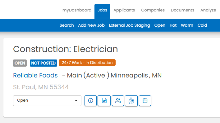The image size is (220, 123).
Task: Click the robot assistant icon button
Action: (x=131, y=101)
